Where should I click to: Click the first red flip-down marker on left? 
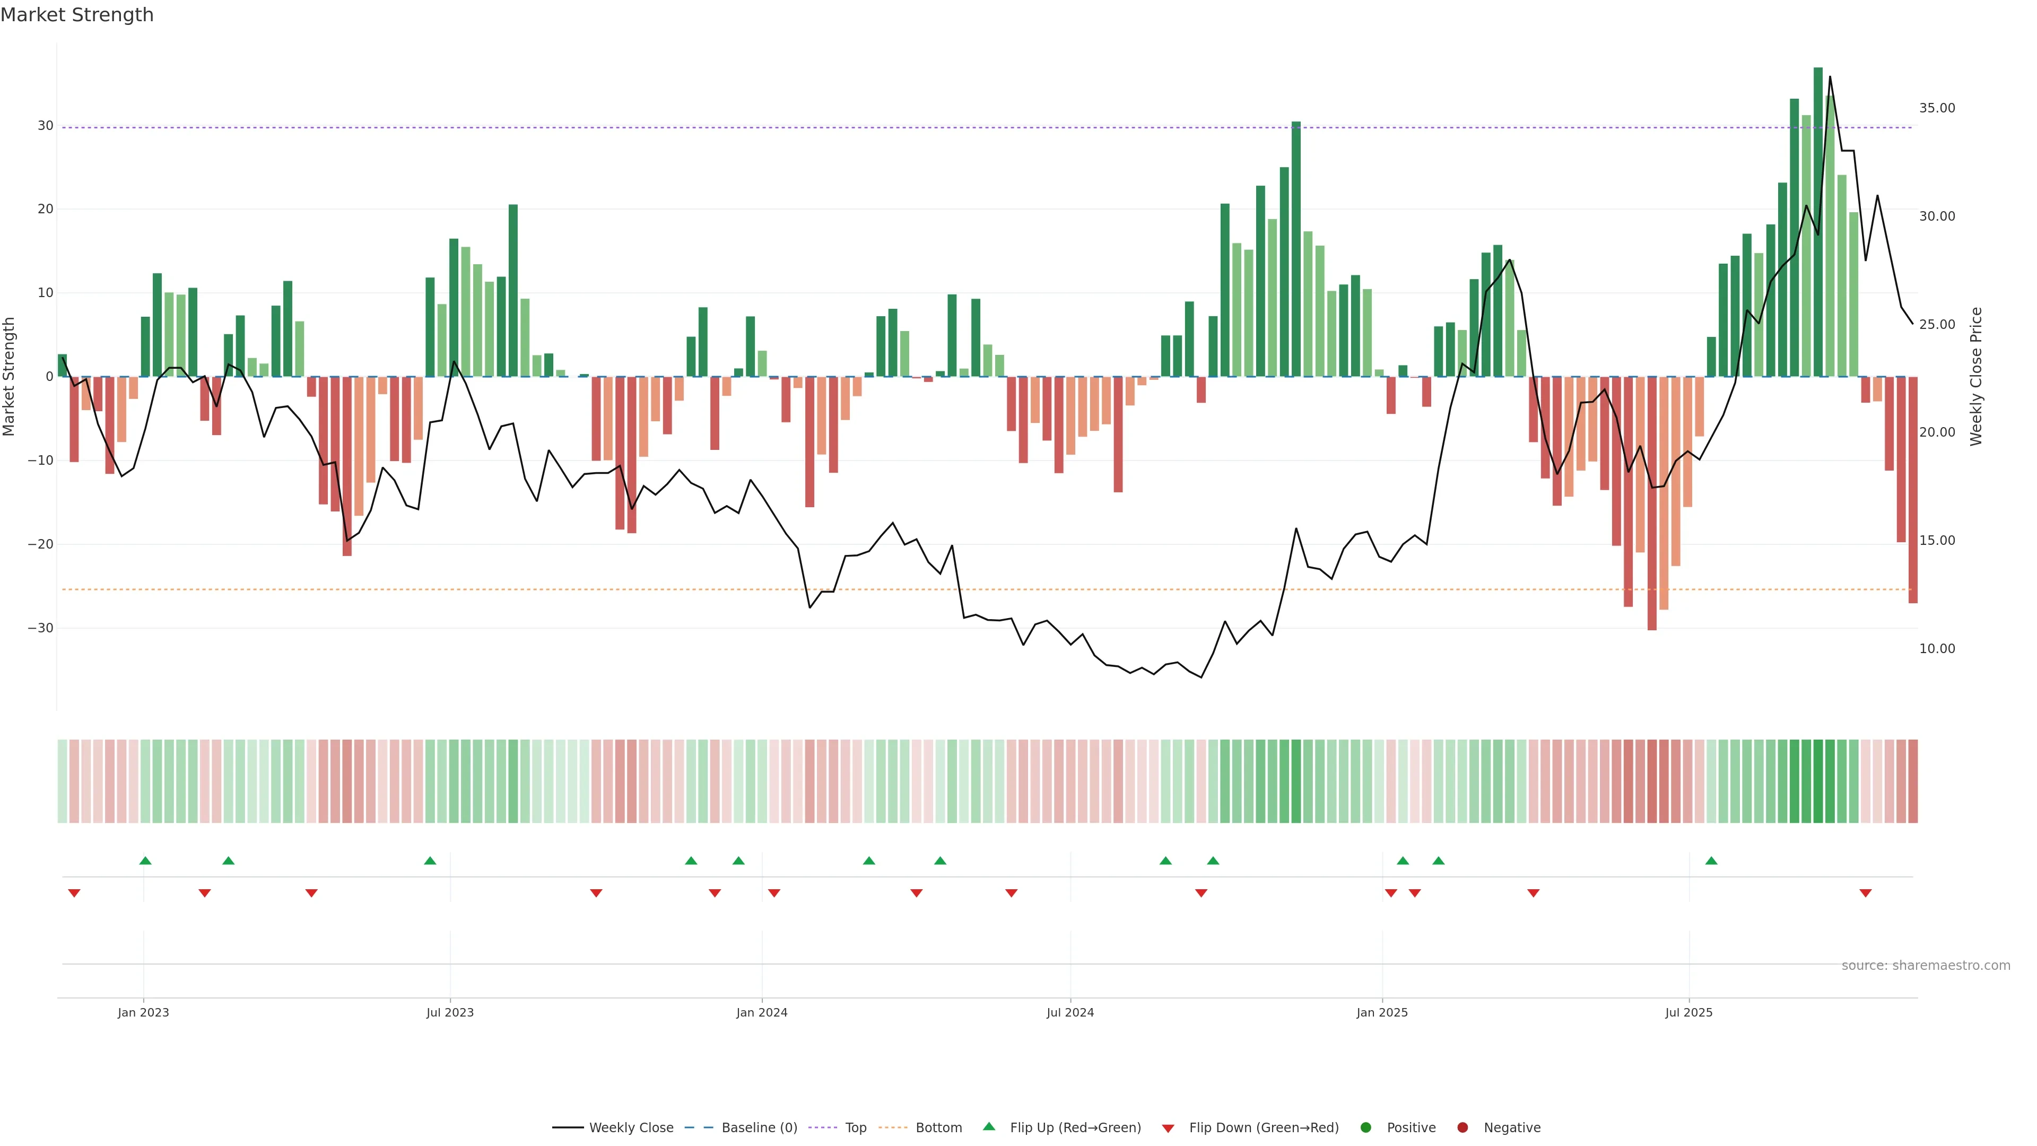pyautogui.click(x=74, y=893)
